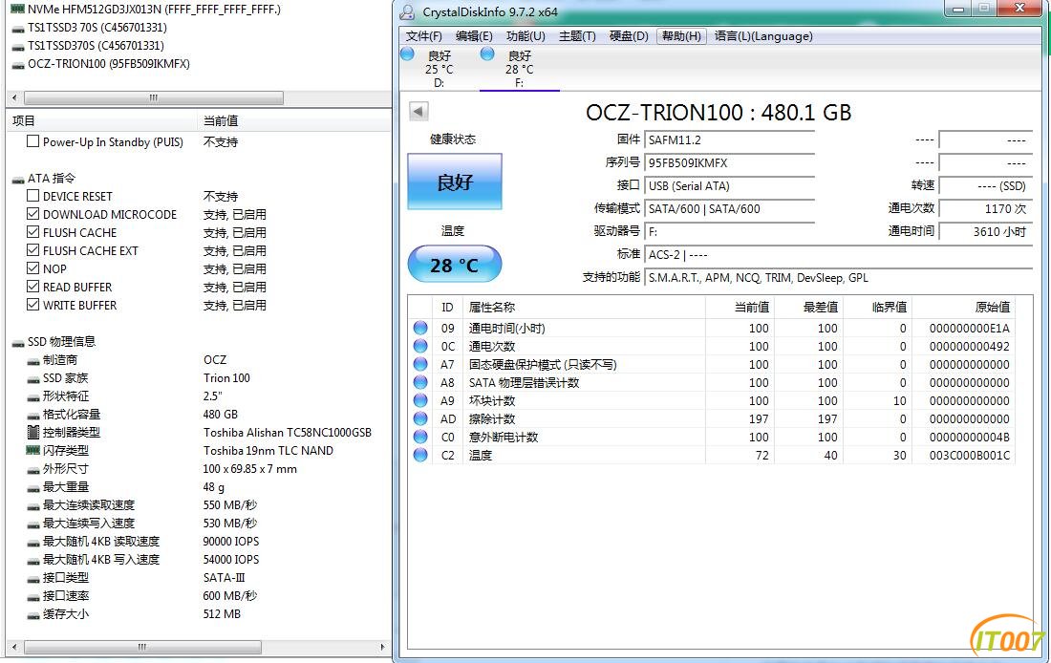The width and height of the screenshot is (1051, 663).
Task: Select the F: drive status orb
Action: [487, 54]
